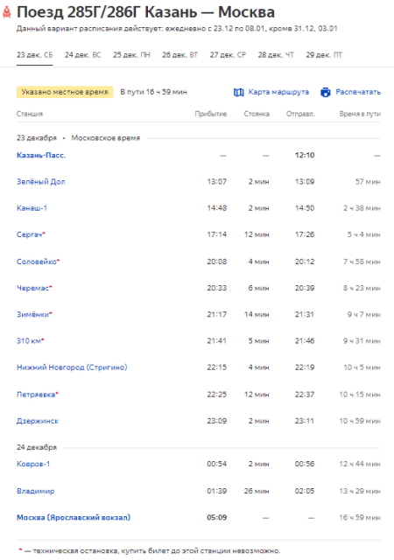The width and height of the screenshot is (394, 560).
Task: Open the 27 дек. СР date tab
Action: (228, 55)
